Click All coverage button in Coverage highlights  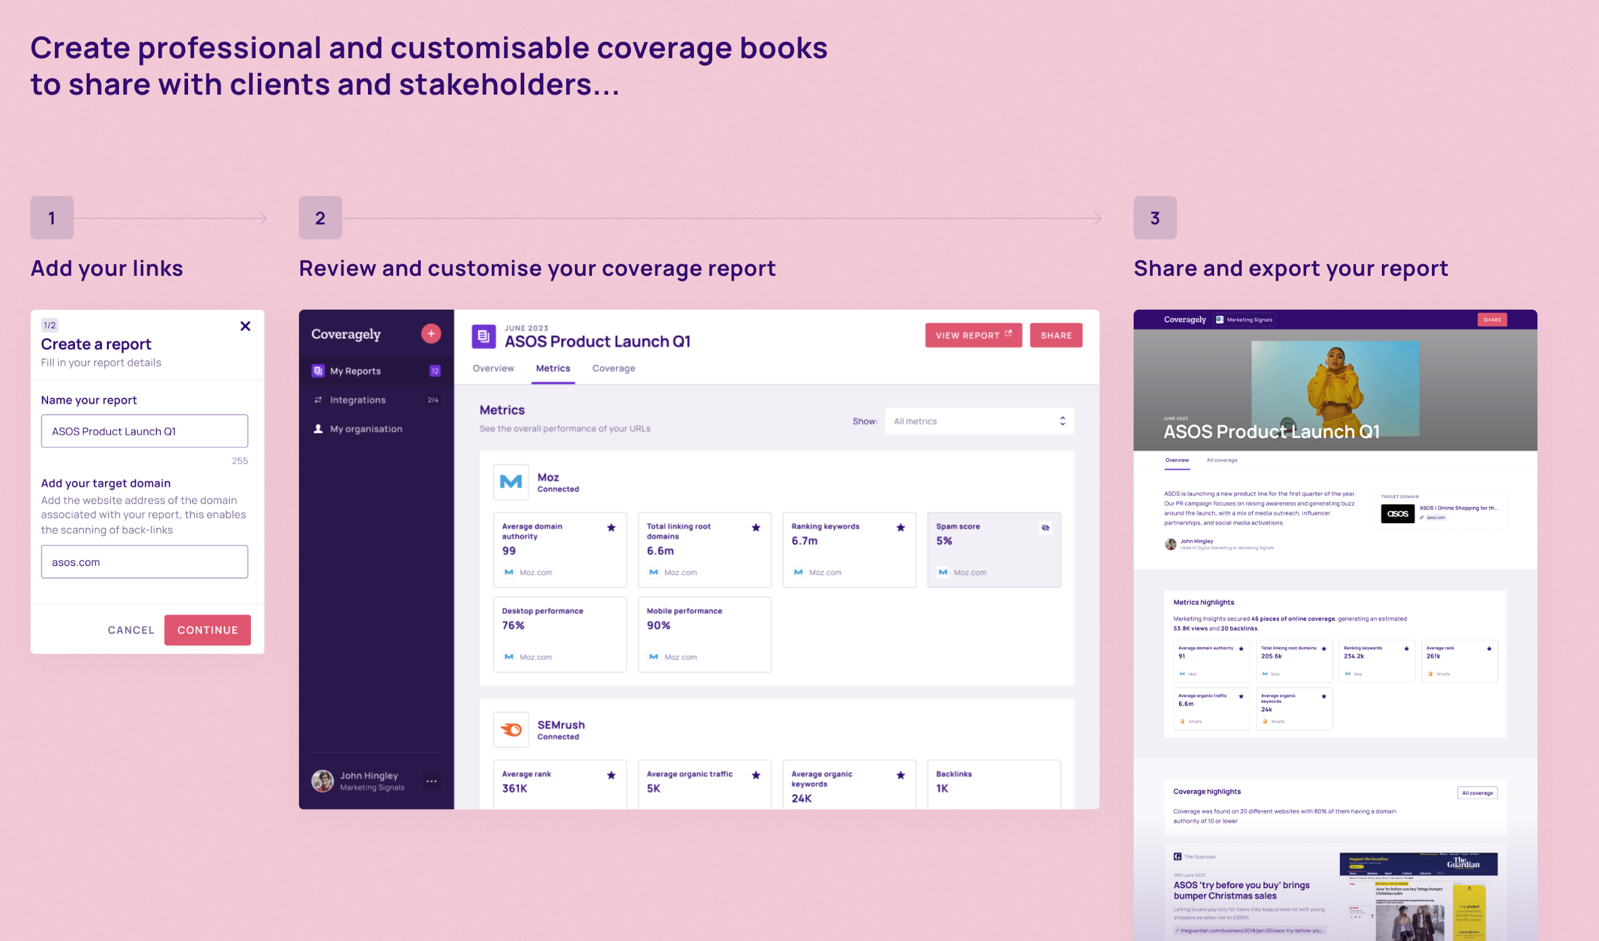(x=1477, y=793)
